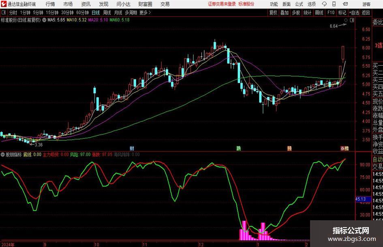Click the 涨榜 event marker
This screenshot has height=247, width=383.
coord(344,148)
